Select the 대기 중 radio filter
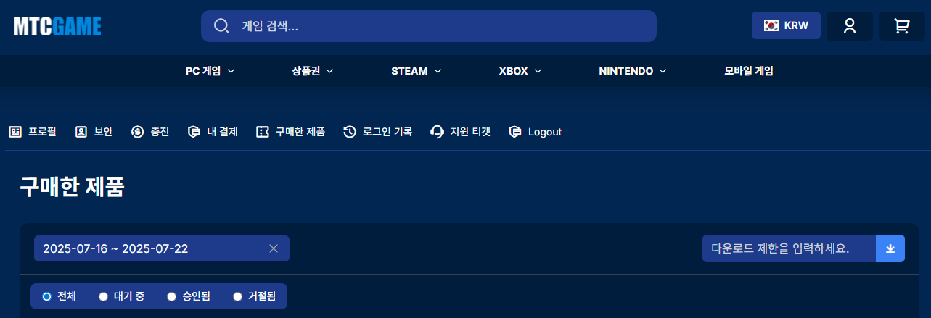Viewport: 931px width, 318px height. 103,296
